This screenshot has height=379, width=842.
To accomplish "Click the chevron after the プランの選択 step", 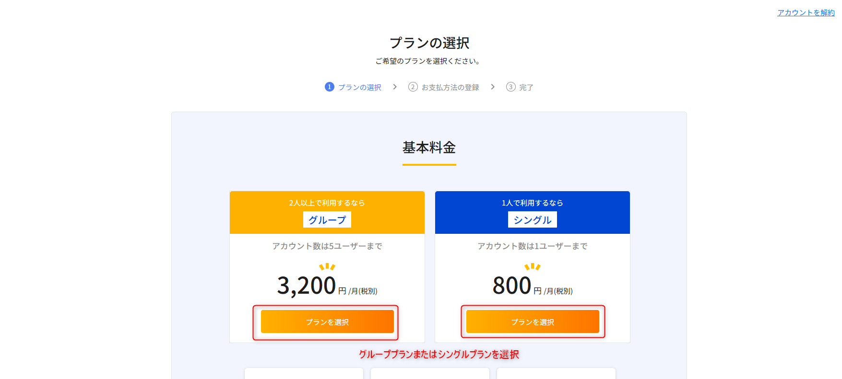I will tap(395, 87).
